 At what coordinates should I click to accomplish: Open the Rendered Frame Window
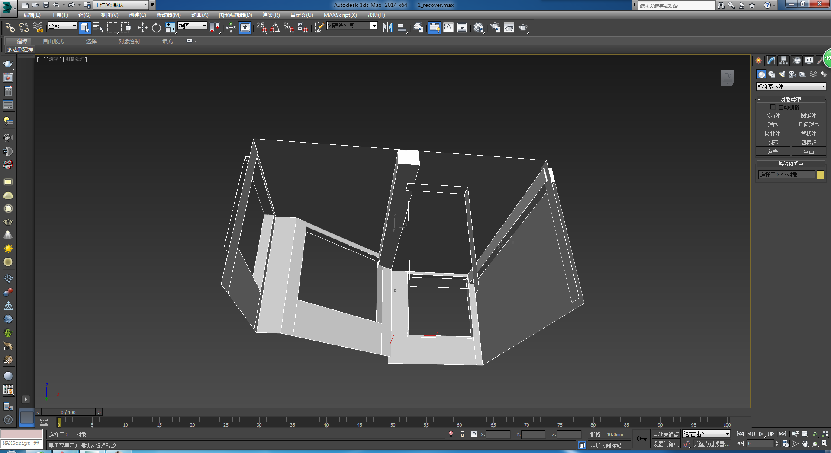tap(509, 28)
